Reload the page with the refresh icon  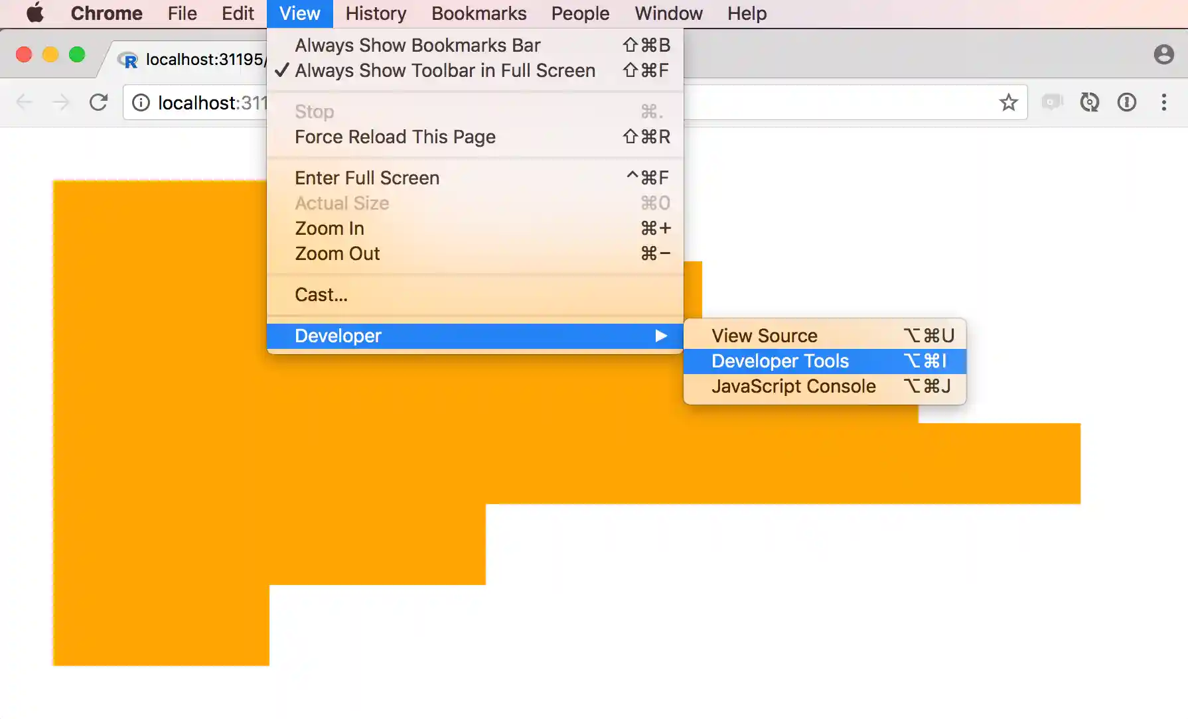[x=98, y=102]
